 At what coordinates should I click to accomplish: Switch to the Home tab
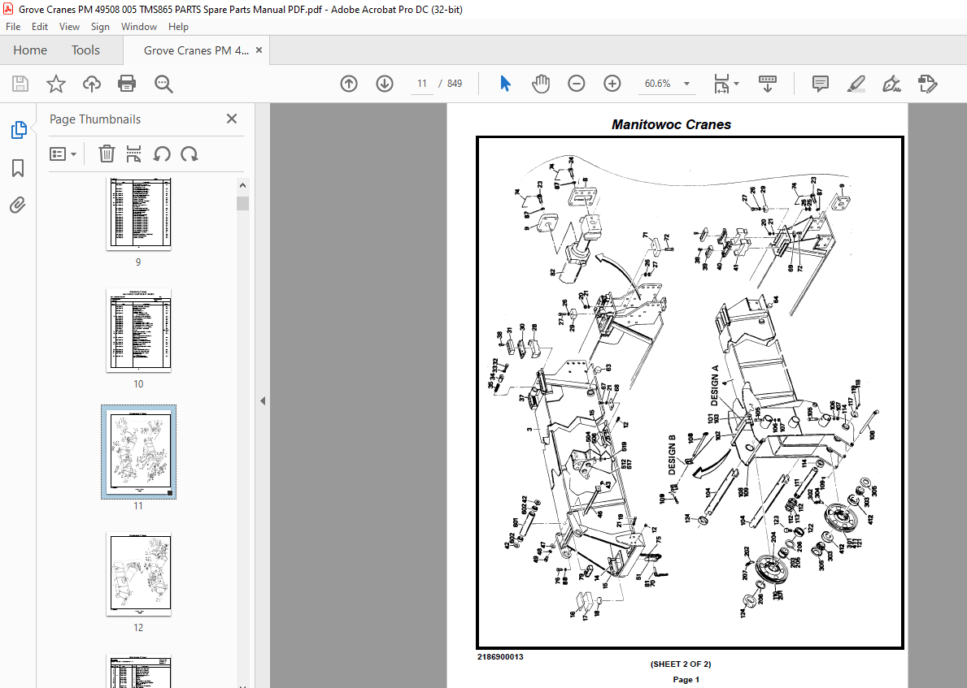point(30,50)
